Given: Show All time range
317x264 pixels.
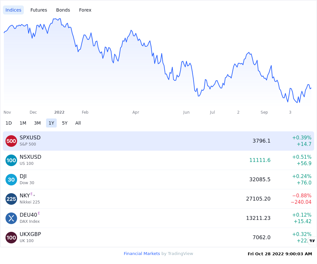Looking at the screenshot, I should 78,123.
